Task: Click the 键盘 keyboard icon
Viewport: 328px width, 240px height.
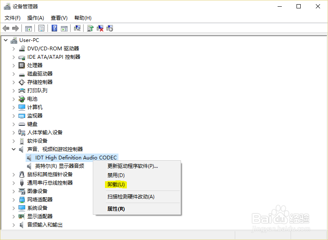Action: click(x=22, y=124)
